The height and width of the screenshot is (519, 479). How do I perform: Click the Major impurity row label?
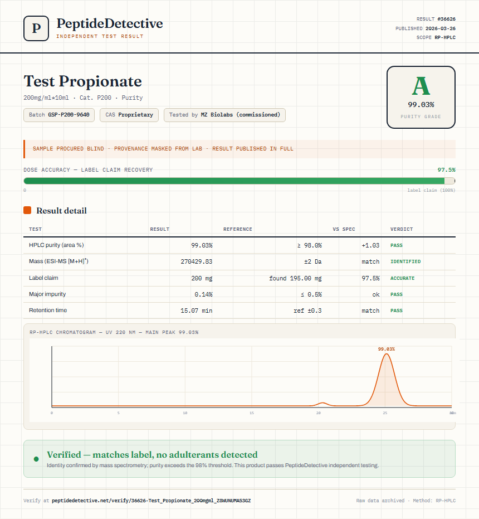tap(47, 294)
